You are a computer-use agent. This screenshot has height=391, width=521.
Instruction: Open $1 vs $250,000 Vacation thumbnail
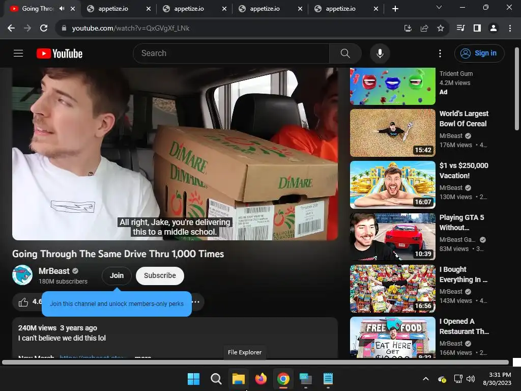(x=392, y=184)
